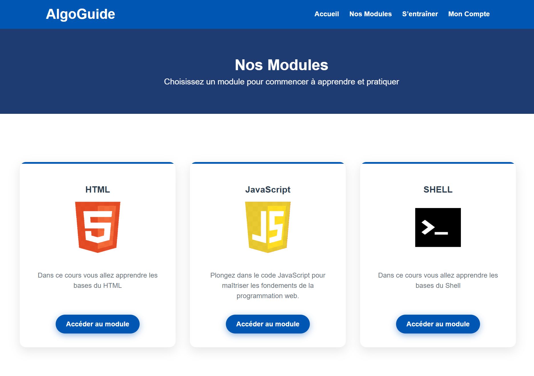Click the Shell terminal prompt icon
534x376 pixels.
click(438, 227)
